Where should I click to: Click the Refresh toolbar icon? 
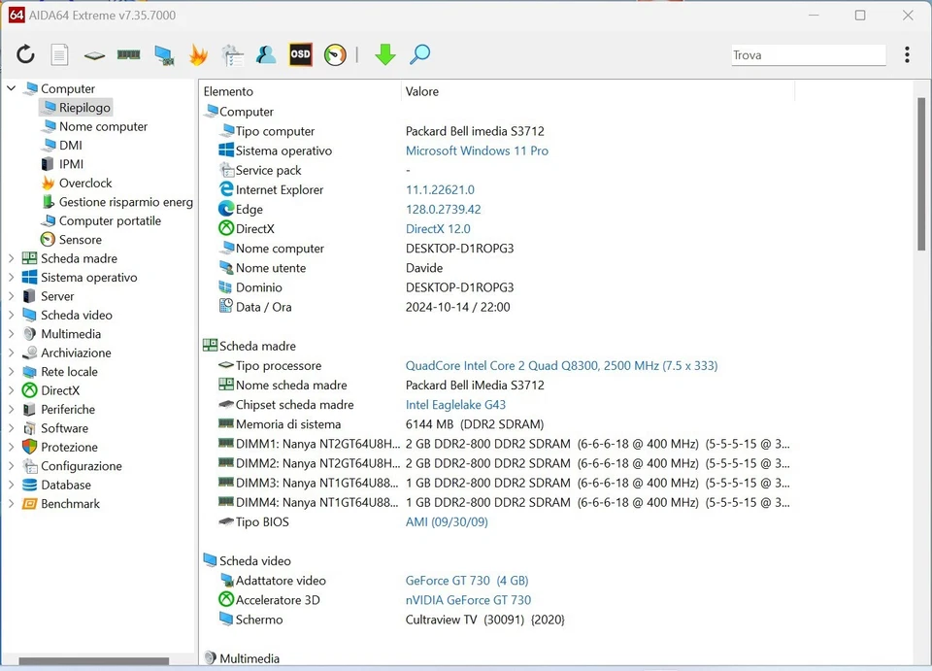point(25,54)
